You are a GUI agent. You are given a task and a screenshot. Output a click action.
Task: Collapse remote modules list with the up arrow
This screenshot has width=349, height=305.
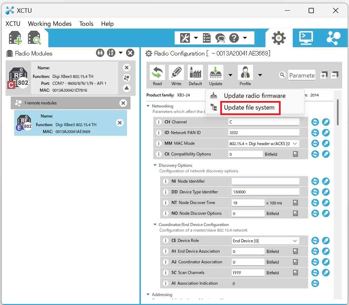pos(127,88)
